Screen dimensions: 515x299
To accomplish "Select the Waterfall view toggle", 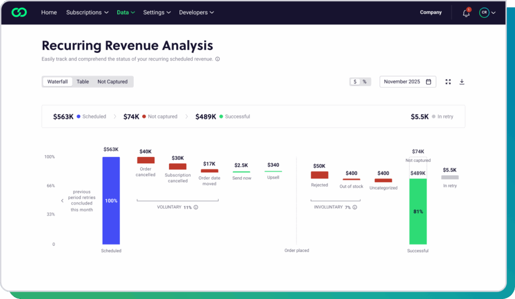I will pos(57,81).
